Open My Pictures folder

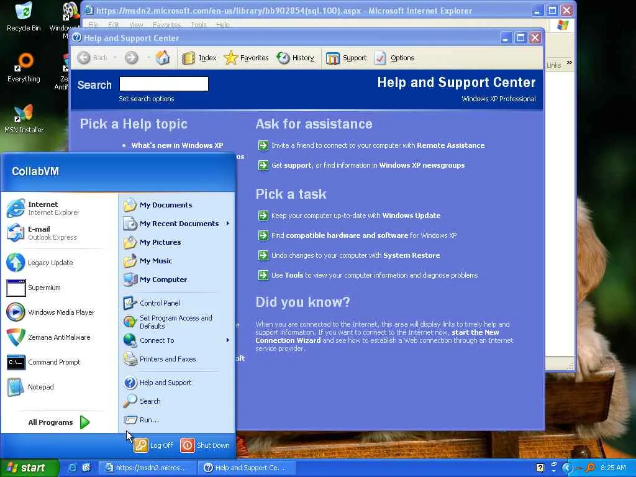pos(177,242)
